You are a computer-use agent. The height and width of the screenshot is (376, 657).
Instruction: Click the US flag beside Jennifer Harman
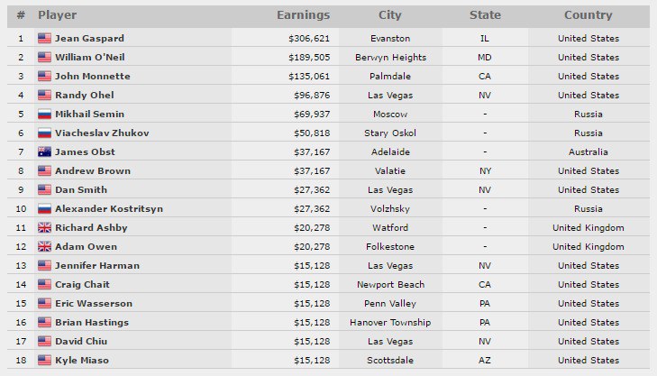tap(44, 266)
